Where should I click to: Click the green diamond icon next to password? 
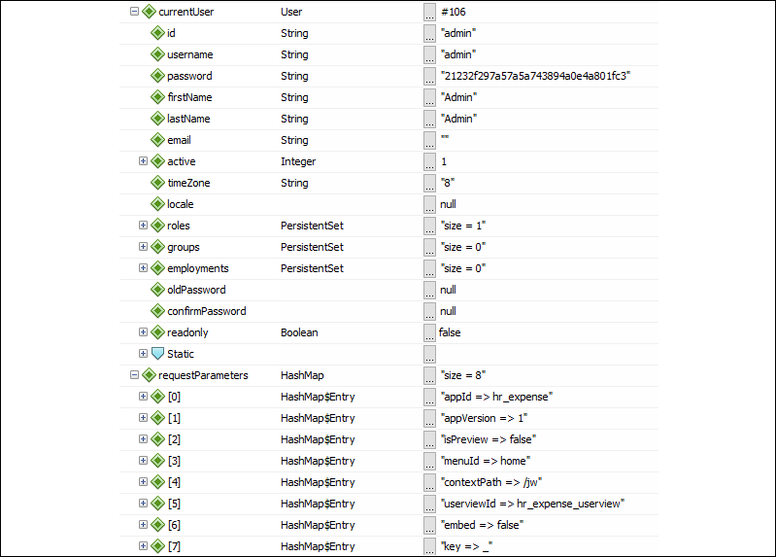coord(157,76)
